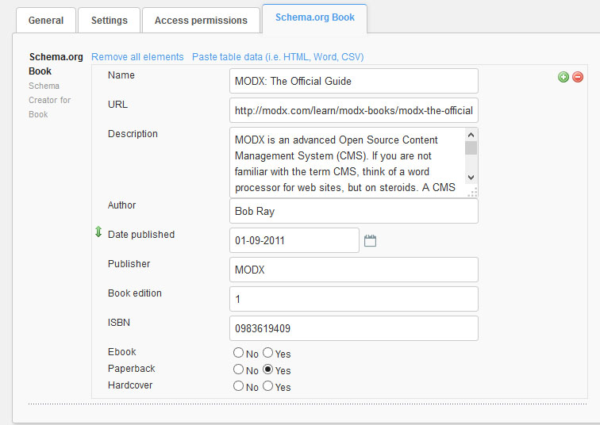Set Hardcover to No

point(238,386)
